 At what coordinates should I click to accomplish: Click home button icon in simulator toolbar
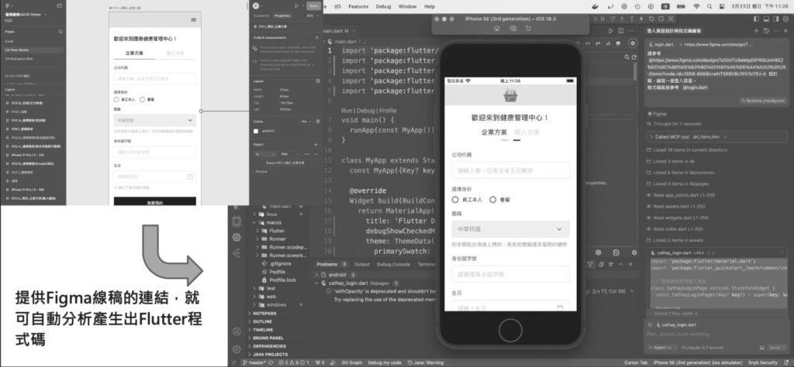pos(496,29)
